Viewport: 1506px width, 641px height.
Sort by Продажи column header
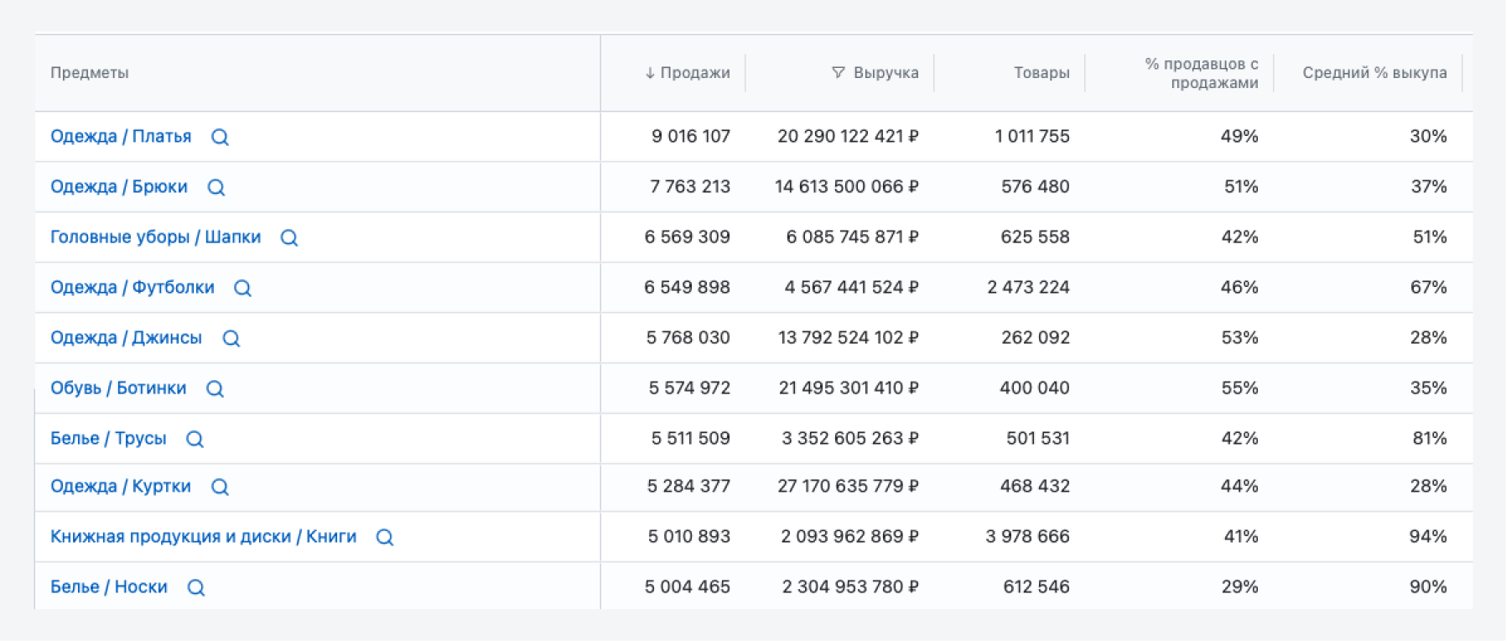tap(688, 73)
